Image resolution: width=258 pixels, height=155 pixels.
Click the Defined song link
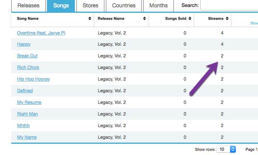25,91
